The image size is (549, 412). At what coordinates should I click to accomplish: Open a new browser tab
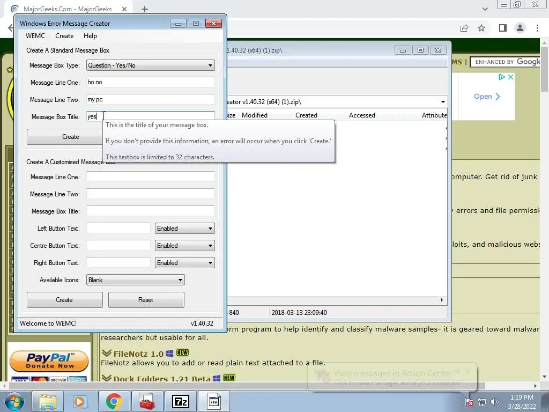145,9
